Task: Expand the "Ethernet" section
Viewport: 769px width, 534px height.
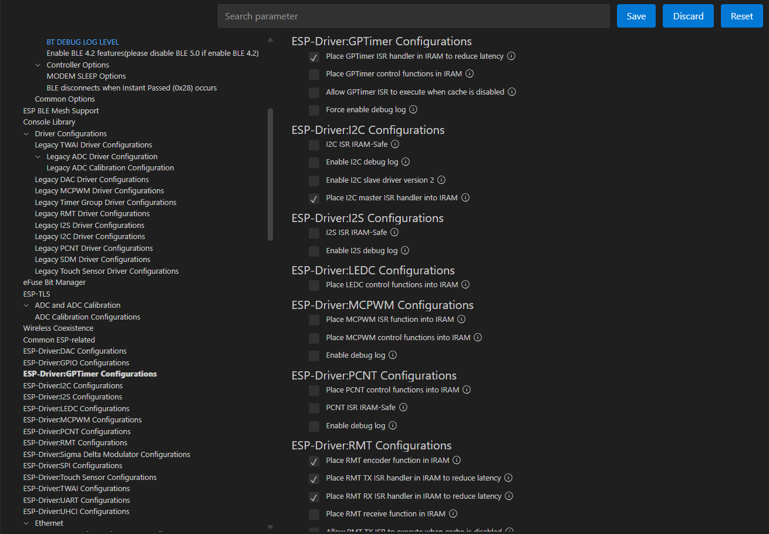Action: click(26, 523)
